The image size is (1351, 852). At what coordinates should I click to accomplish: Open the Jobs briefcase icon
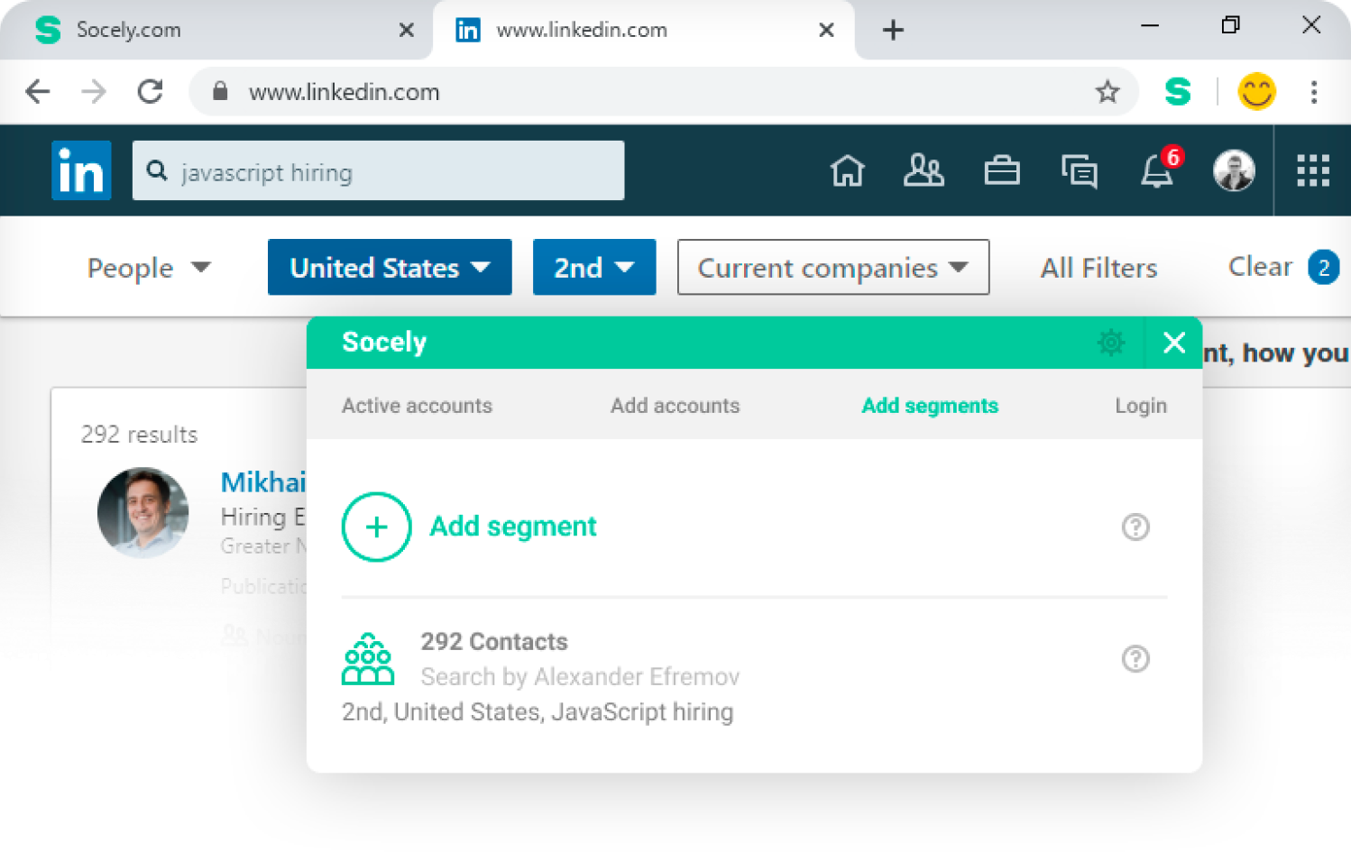[1002, 169]
